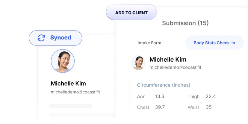The image size is (248, 124).
Task: Click the Thigh label
Action: 193,96
